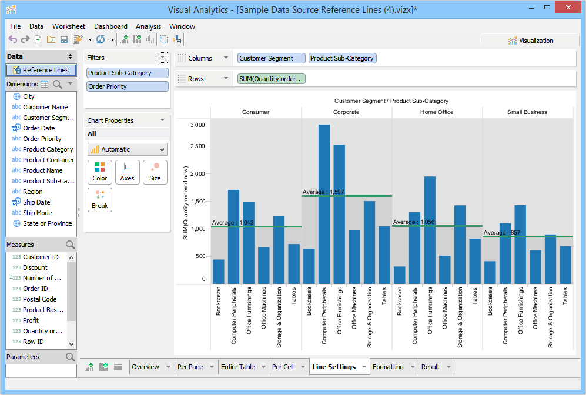Switch to the Formatting tab
The image size is (586, 395).
point(388,367)
